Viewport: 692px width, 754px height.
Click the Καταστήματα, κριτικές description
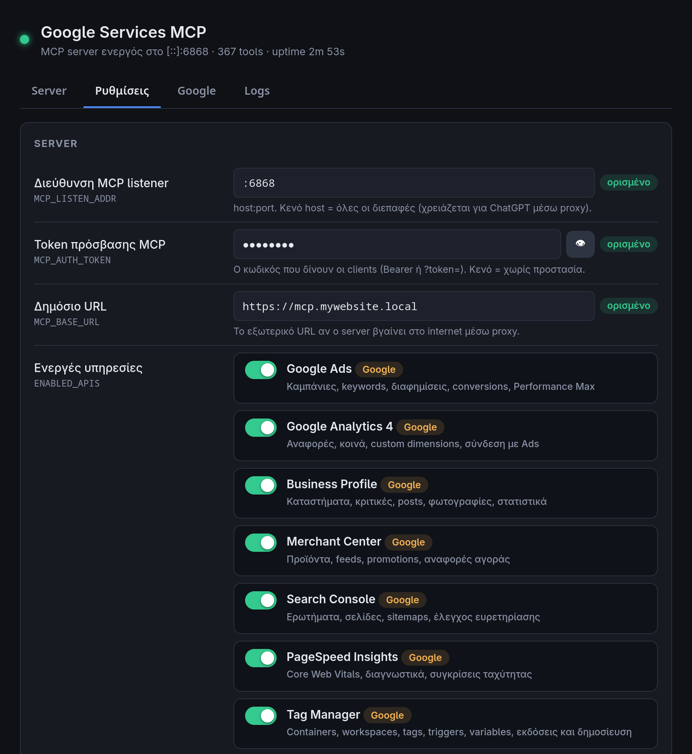417,502
